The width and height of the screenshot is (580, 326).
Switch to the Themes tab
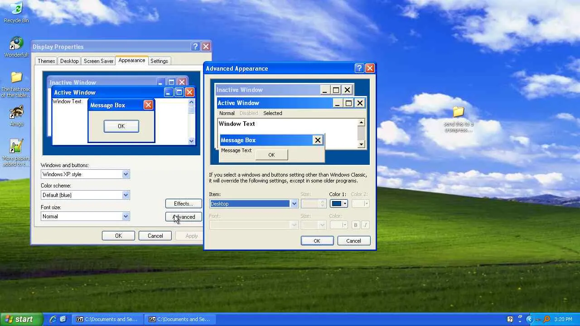46,61
